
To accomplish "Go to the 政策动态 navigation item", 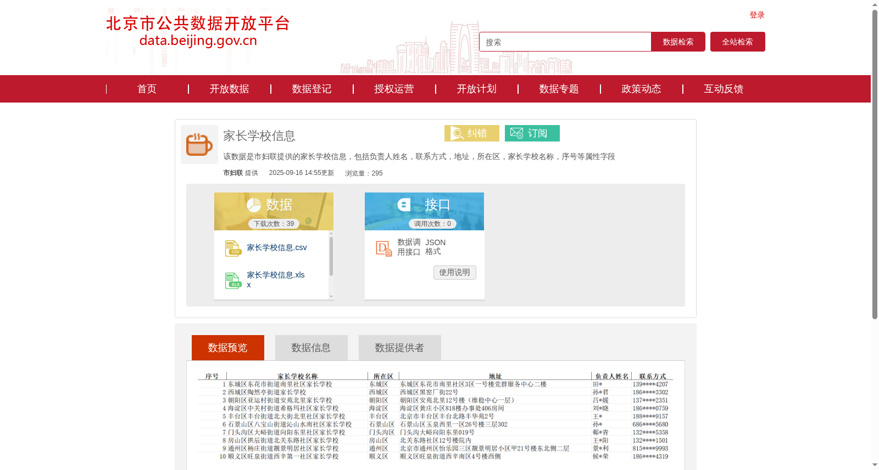I will pyautogui.click(x=641, y=89).
